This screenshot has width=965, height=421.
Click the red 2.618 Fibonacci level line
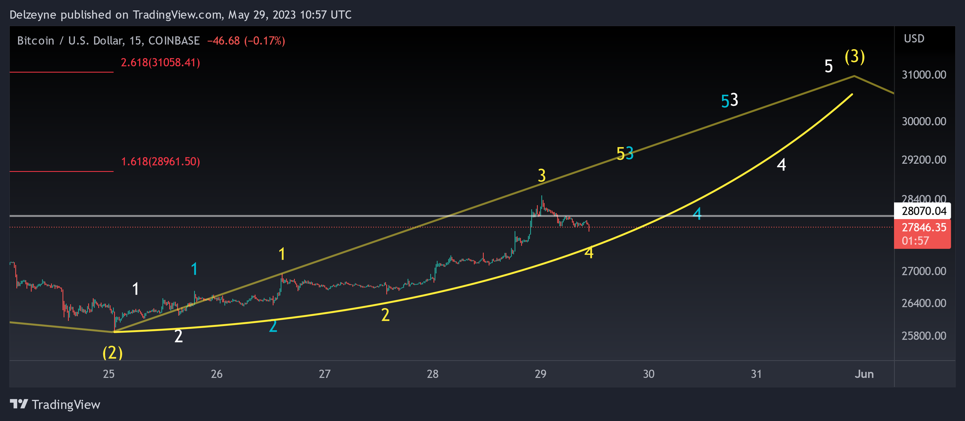pyautogui.click(x=61, y=72)
